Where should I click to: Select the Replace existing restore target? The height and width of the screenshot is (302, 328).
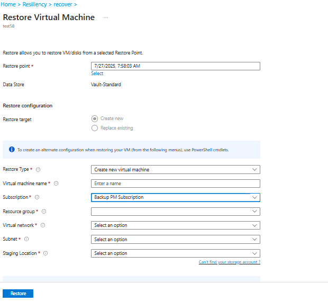[95, 128]
